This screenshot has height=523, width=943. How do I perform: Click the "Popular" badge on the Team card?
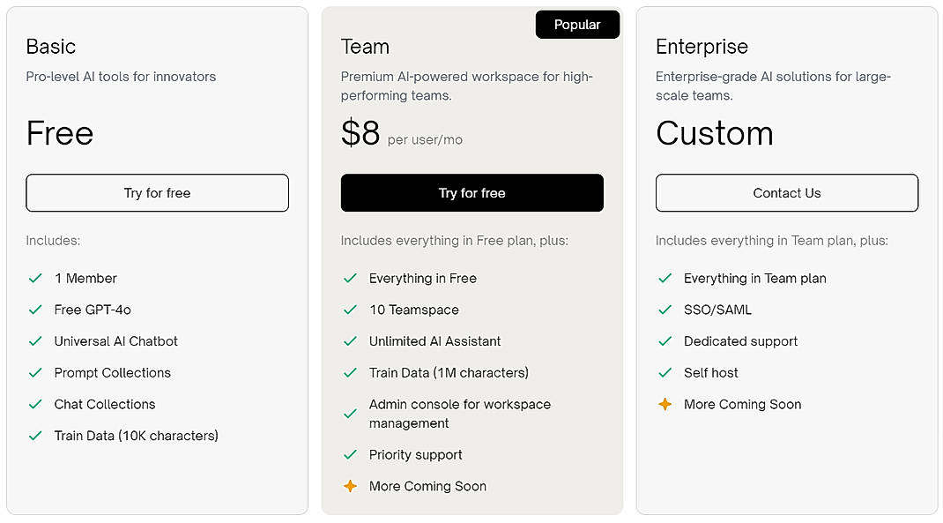577,25
